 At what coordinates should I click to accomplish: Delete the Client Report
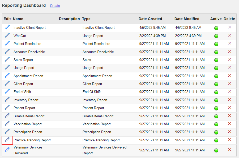[229, 83]
